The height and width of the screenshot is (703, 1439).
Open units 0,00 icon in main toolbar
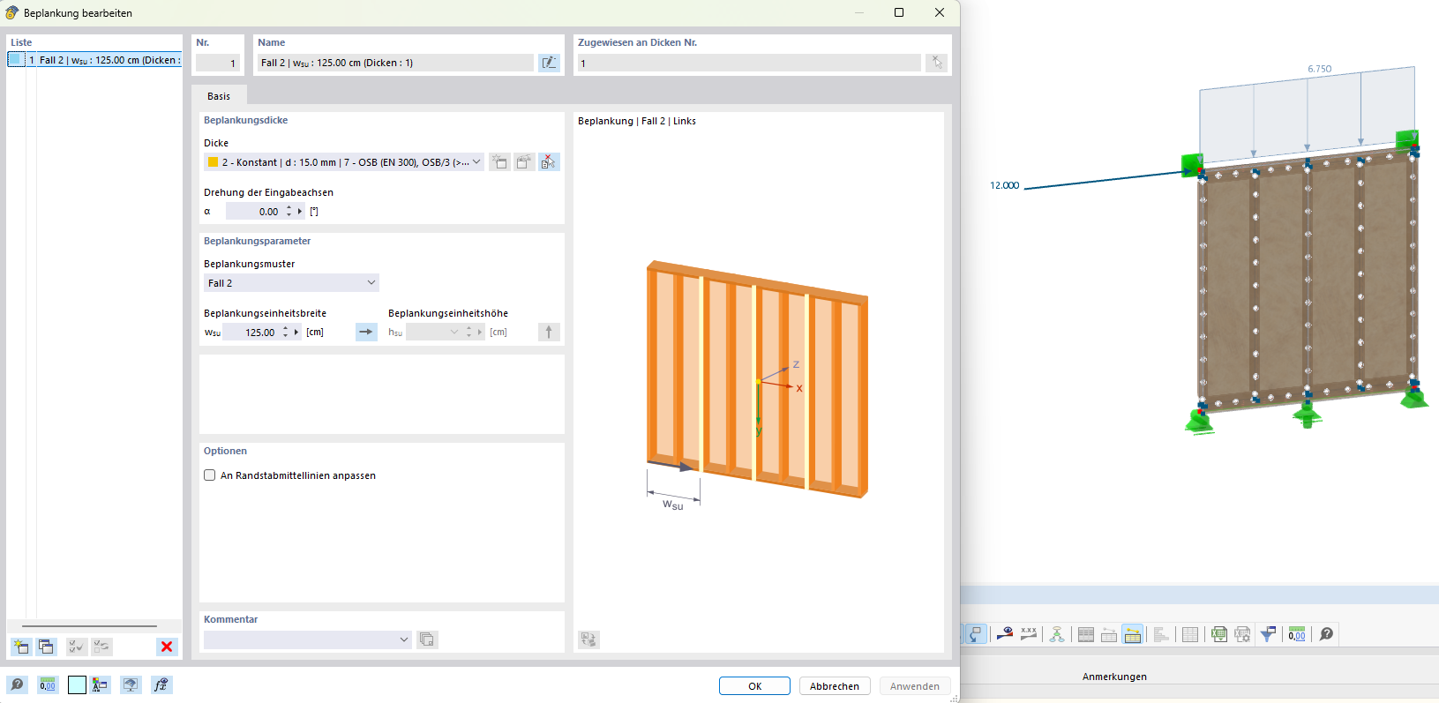coord(1297,634)
